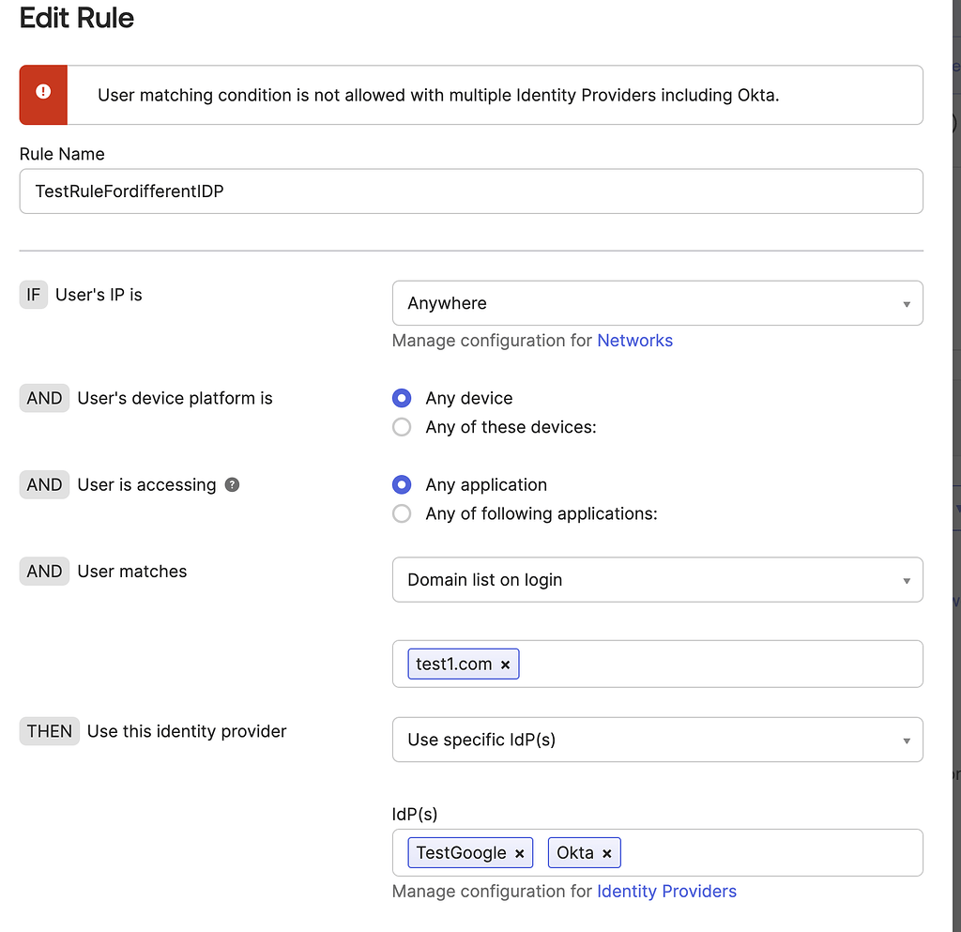
Task: Open the Networks configuration link
Action: pos(634,341)
